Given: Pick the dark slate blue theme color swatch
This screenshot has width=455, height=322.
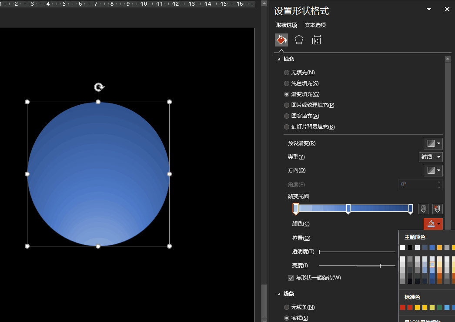Looking at the screenshot, I should (425, 247).
